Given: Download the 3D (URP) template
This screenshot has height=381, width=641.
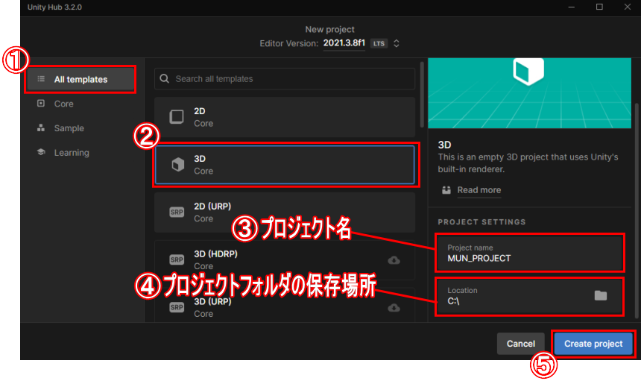Looking at the screenshot, I should (x=394, y=307).
